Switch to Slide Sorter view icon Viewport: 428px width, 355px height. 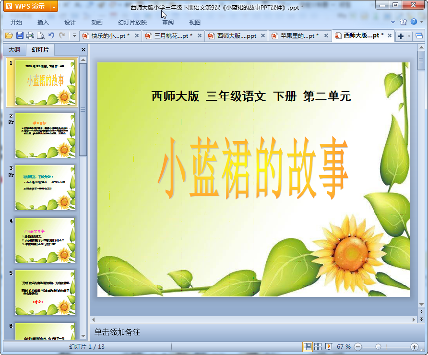[x=318, y=346]
